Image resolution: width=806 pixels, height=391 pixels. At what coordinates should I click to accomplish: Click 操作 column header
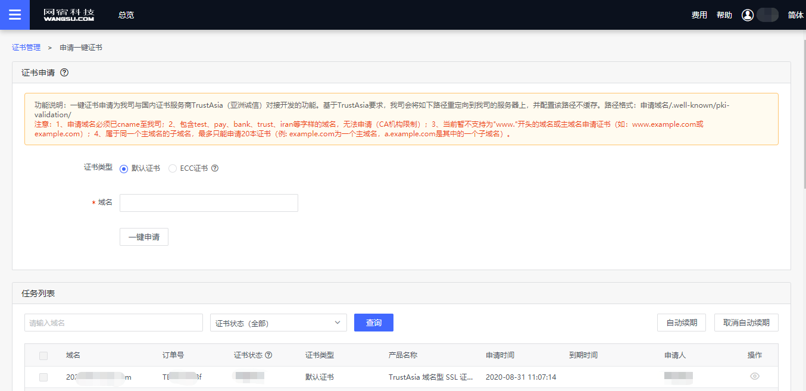click(755, 355)
